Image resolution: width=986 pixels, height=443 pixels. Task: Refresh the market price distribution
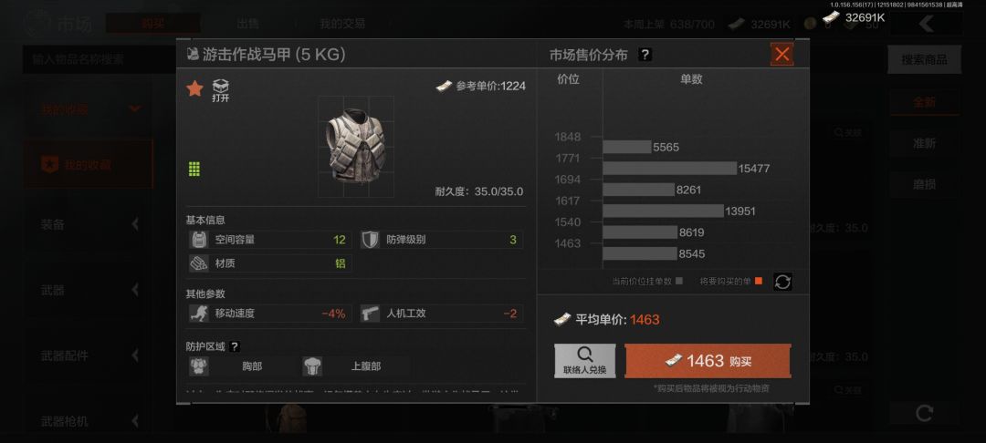coord(782,282)
